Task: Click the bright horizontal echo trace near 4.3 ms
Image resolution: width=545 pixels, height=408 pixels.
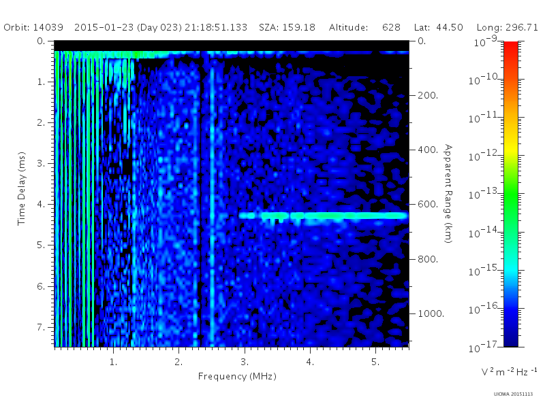Action: [323, 216]
